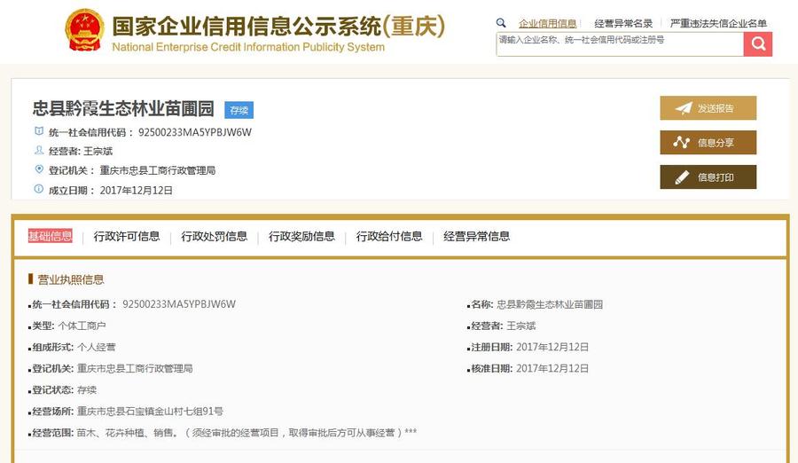Click header 重庆市忠县工商行政管理局 text

tap(158, 170)
